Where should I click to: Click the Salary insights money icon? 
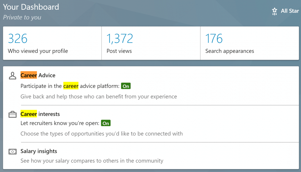12,152
